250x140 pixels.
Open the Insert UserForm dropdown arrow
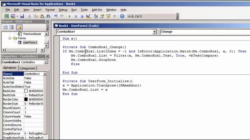click(17, 16)
